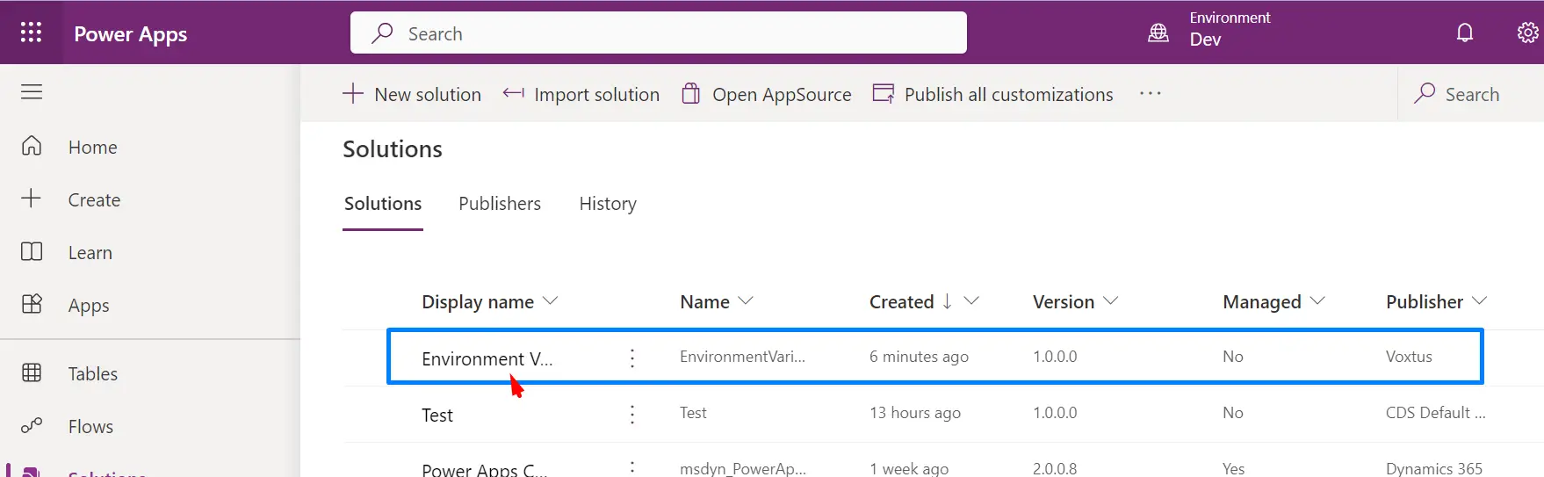Open the Test solution
Viewport: 1544px width, 477px height.
click(x=437, y=416)
